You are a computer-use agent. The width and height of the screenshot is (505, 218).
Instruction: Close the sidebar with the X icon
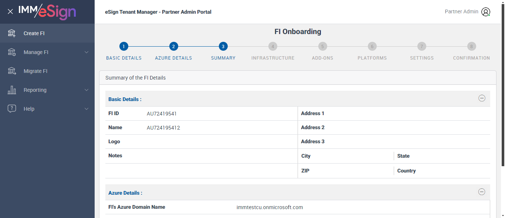10,11
